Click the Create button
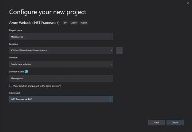 click(175, 122)
